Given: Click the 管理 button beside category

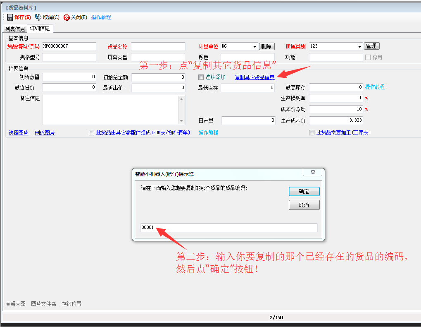Looking at the screenshot, I should tap(371, 46).
